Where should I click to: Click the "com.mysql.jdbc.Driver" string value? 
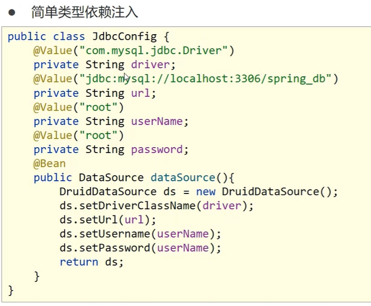(x=154, y=50)
